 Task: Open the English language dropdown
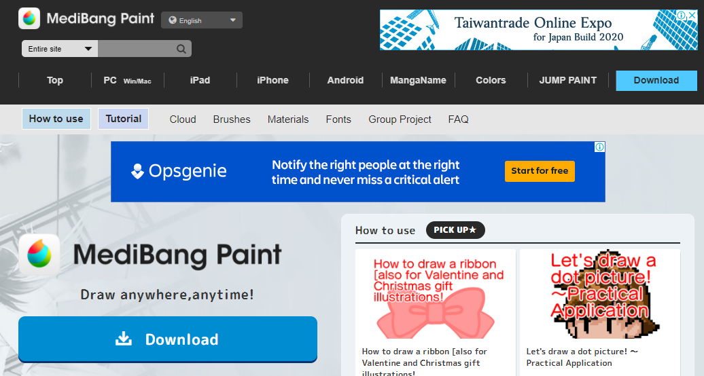click(202, 20)
